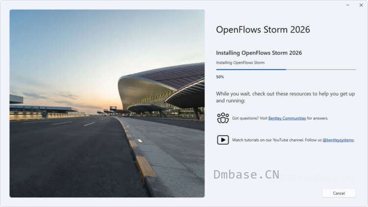Click the "While you wait" resources paragraph
The image size is (368, 207).
(286, 97)
